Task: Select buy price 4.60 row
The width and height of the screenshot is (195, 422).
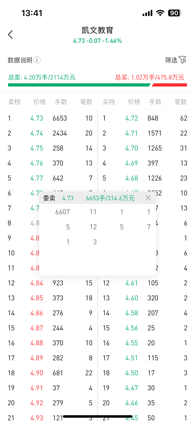Action: 146,298
